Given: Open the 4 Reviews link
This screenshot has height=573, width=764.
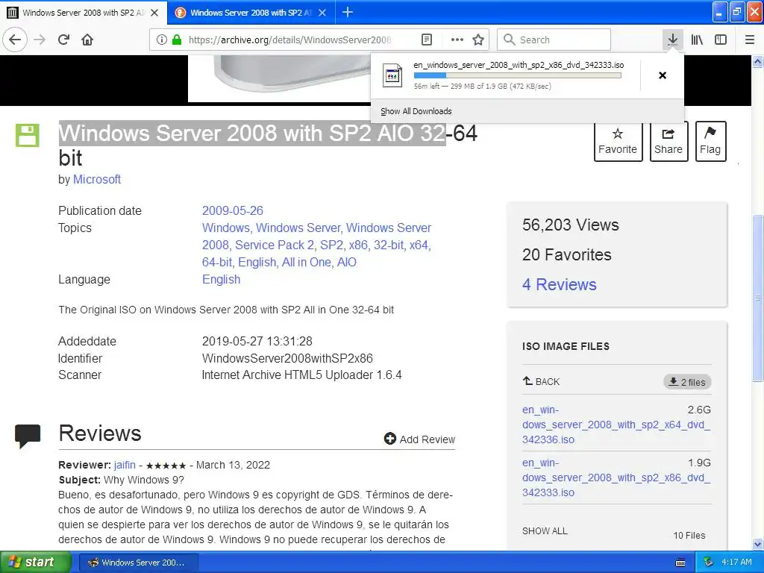Looking at the screenshot, I should (x=560, y=284).
